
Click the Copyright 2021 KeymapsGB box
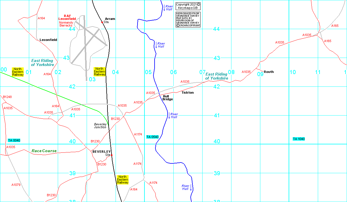188,6
